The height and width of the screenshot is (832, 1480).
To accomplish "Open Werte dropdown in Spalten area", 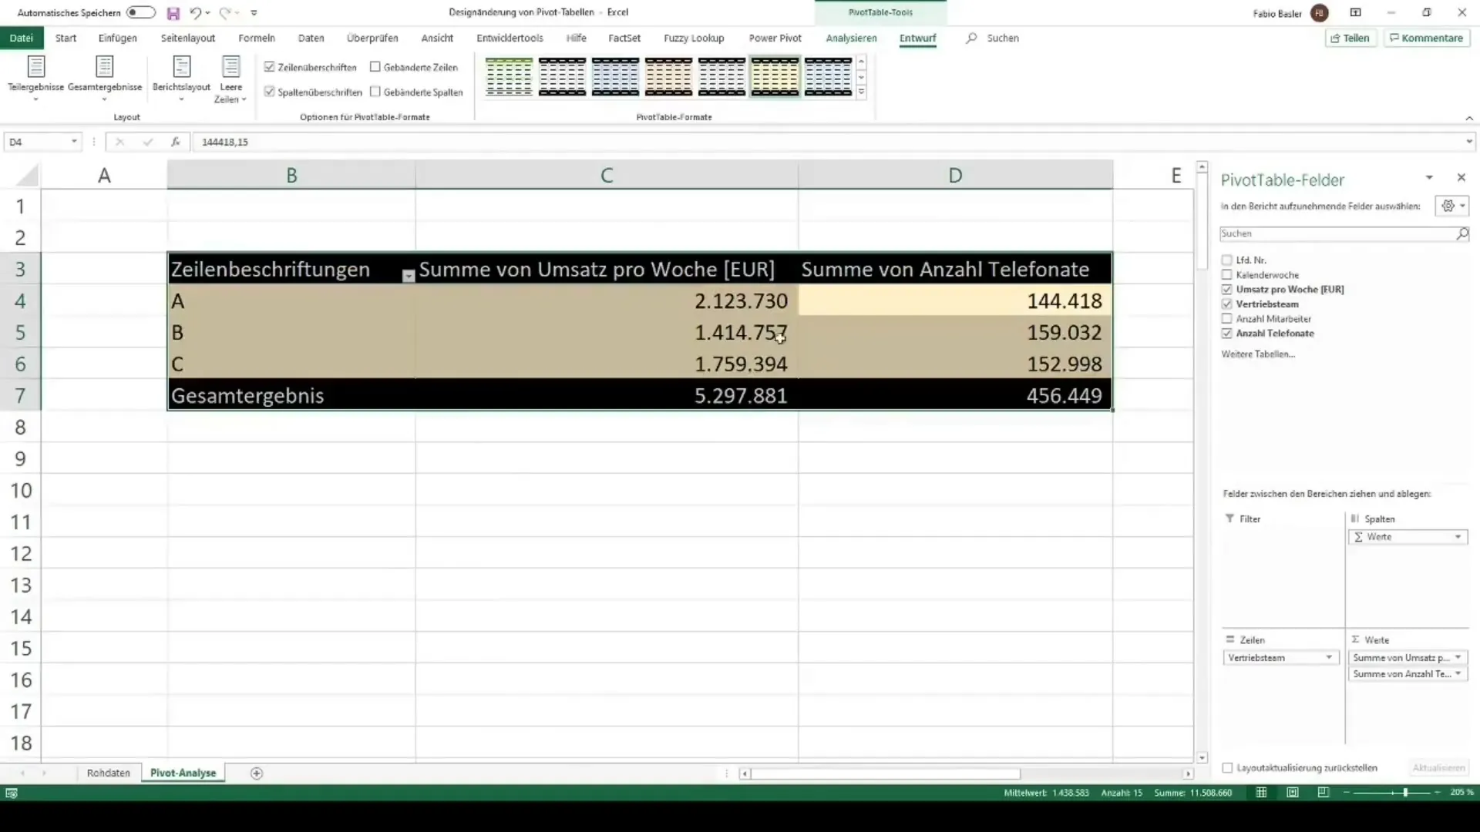I will tap(1458, 537).
